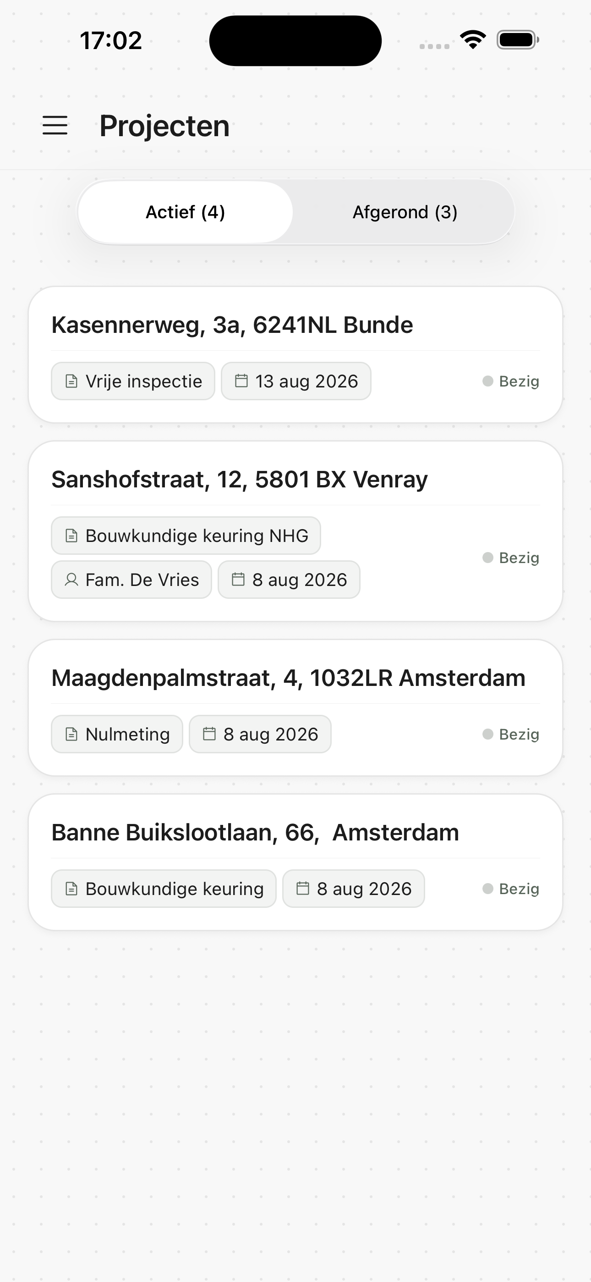This screenshot has height=1282, width=591.
Task: Click the Bezig status dot on the Kasennerweg card
Action: click(x=487, y=381)
